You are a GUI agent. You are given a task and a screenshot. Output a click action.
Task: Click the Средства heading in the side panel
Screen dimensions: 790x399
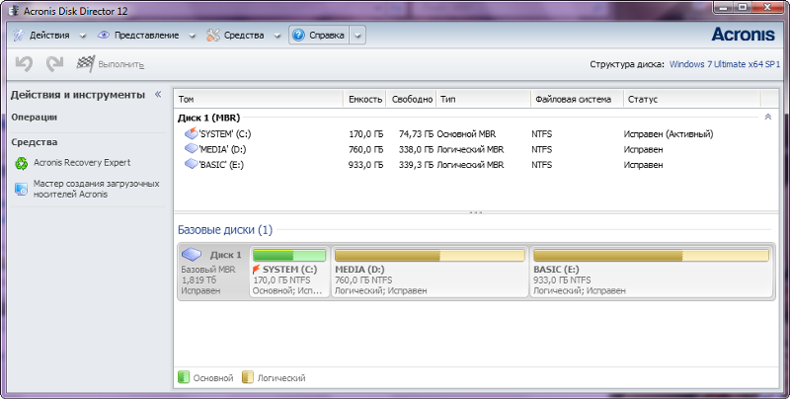coord(35,142)
